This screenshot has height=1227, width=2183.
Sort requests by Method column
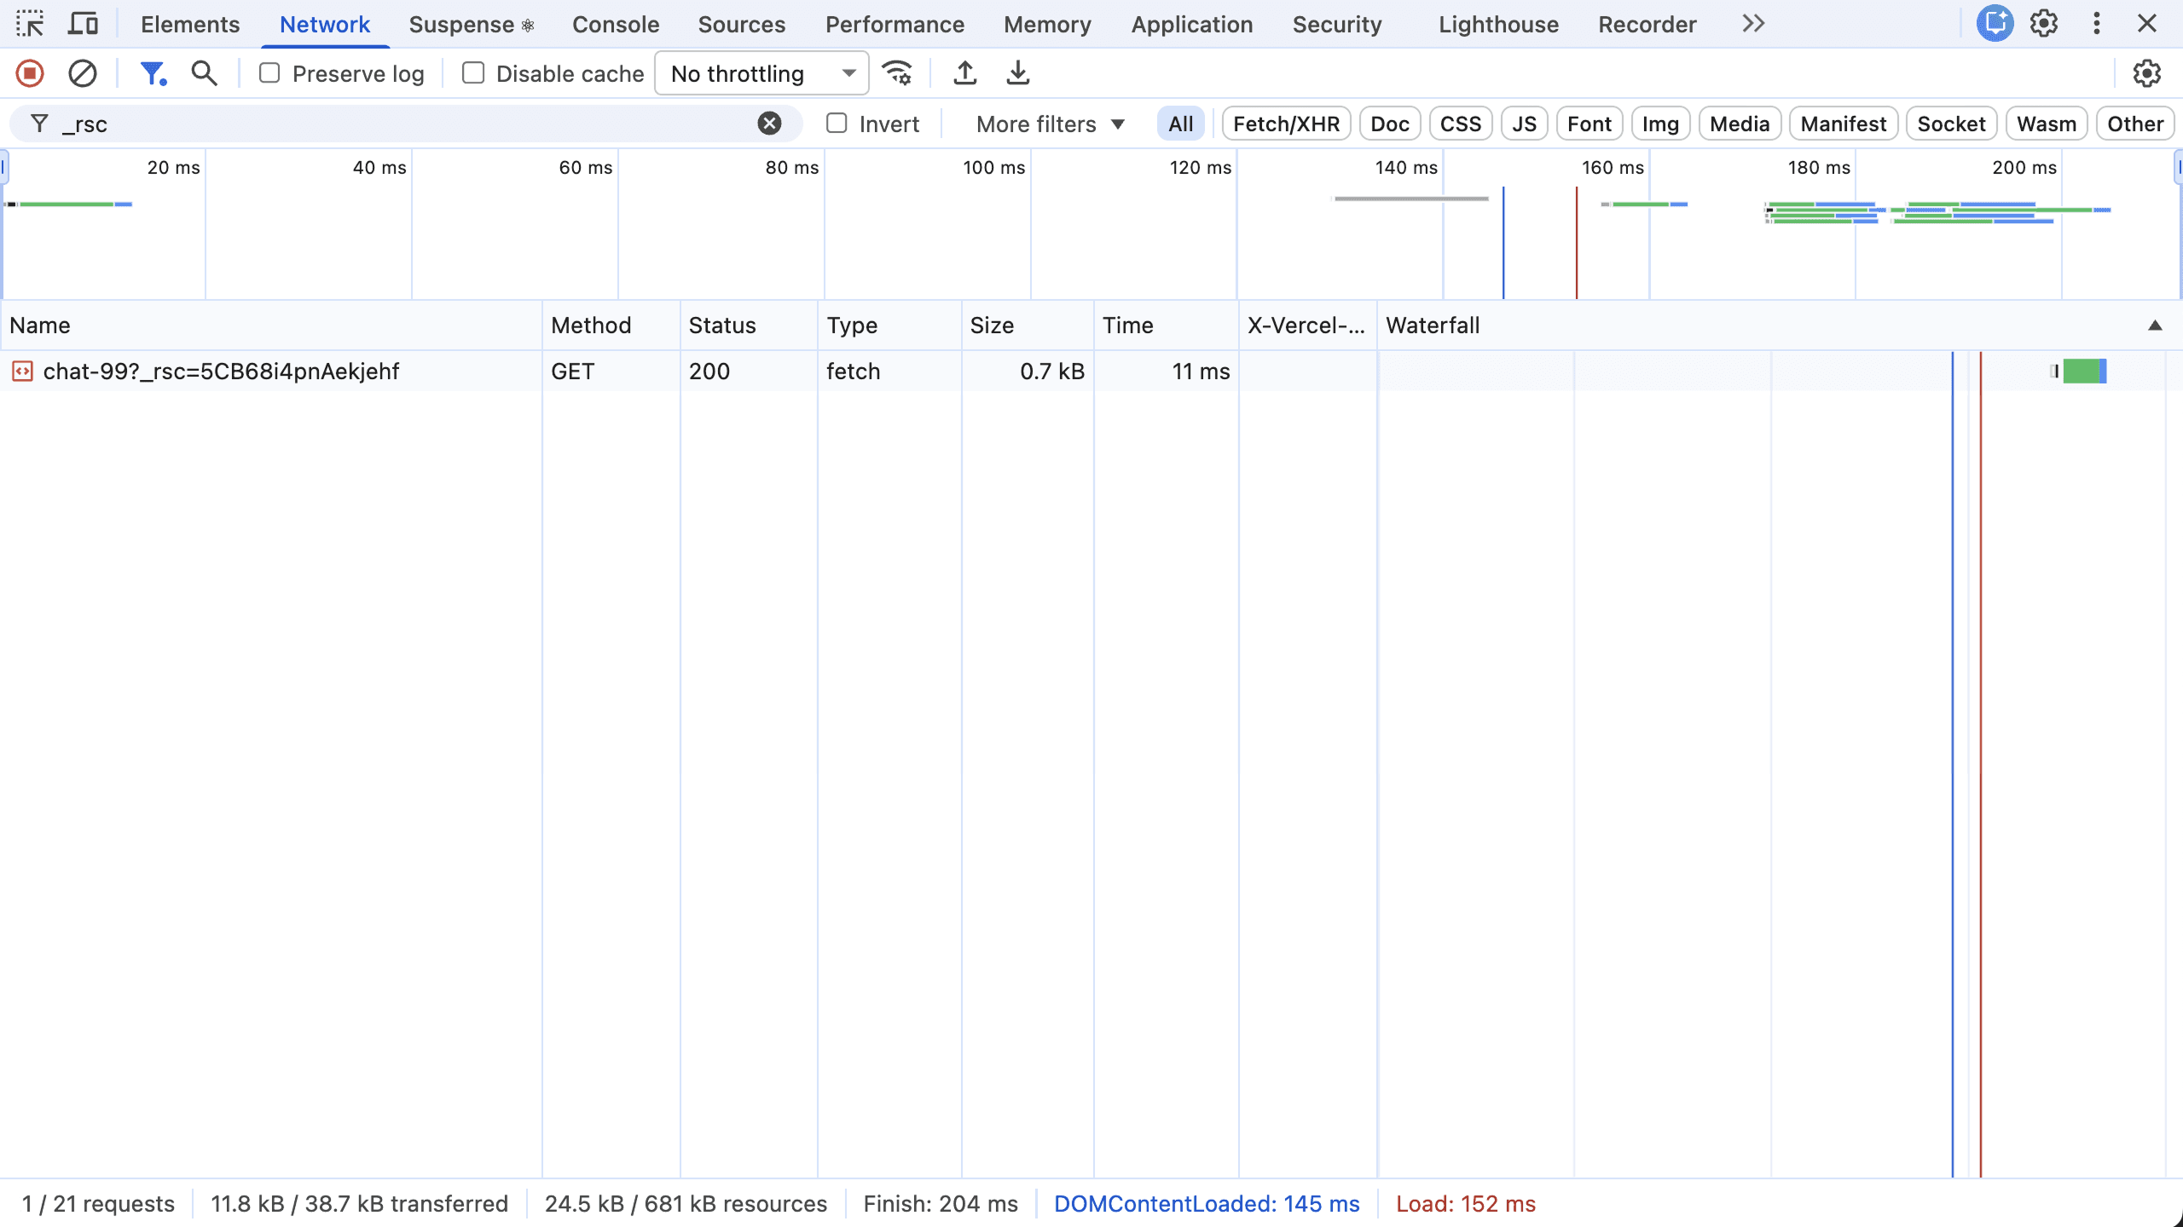pos(611,325)
